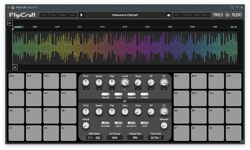250x150 pixels.
Task: Click the SYNC button under Speed knob
Action: (x=99, y=89)
